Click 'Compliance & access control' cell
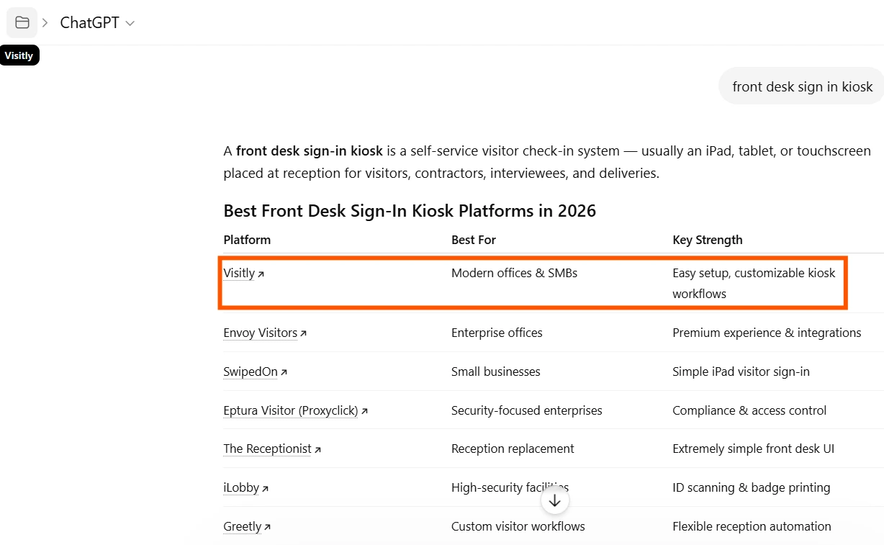This screenshot has width=884, height=545. coord(749,410)
